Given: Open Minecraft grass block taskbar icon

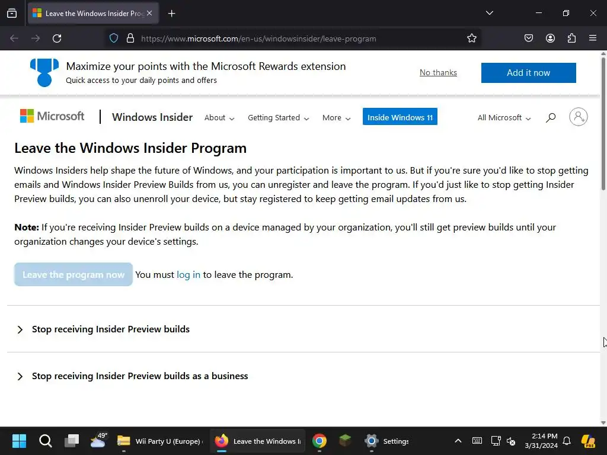Looking at the screenshot, I should pyautogui.click(x=345, y=441).
